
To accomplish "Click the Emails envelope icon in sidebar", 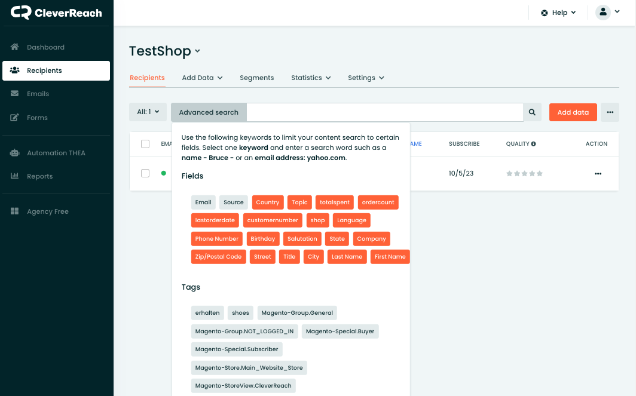I will (15, 94).
